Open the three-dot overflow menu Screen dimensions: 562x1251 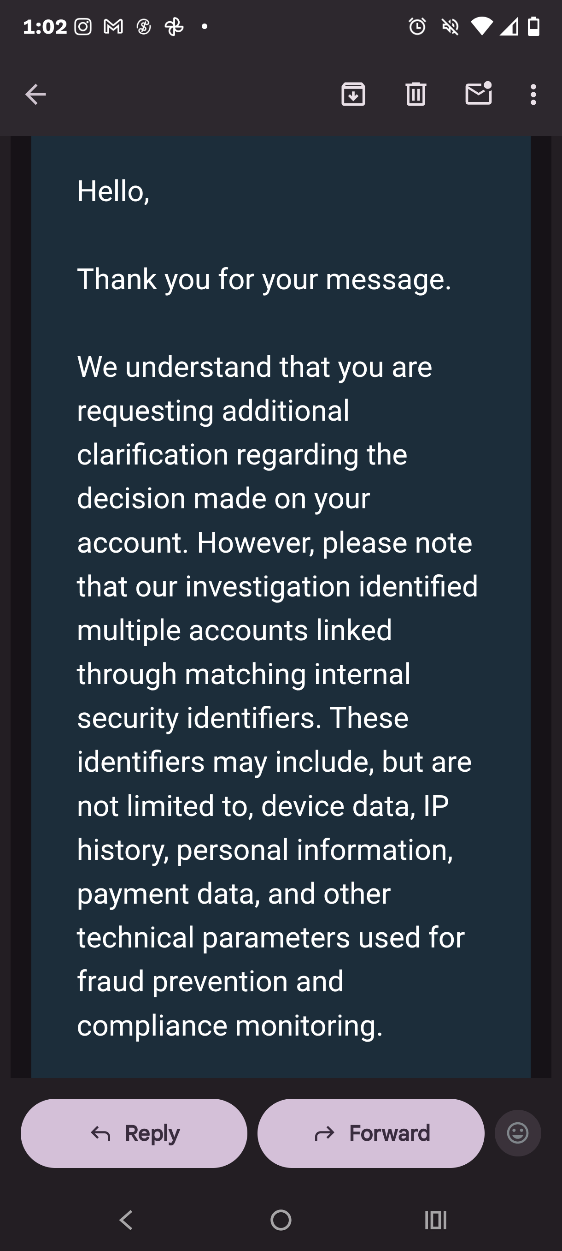pos(533,94)
